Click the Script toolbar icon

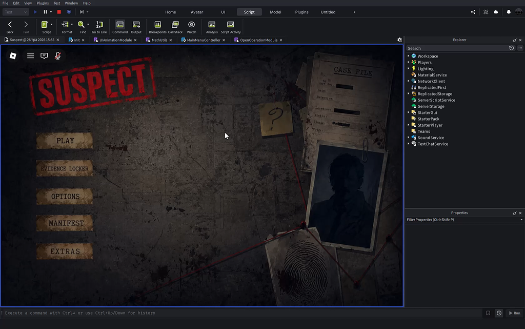click(x=44, y=25)
